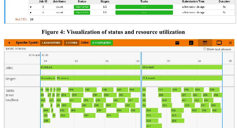Click task 317 in the timeline

(x=154, y=126)
